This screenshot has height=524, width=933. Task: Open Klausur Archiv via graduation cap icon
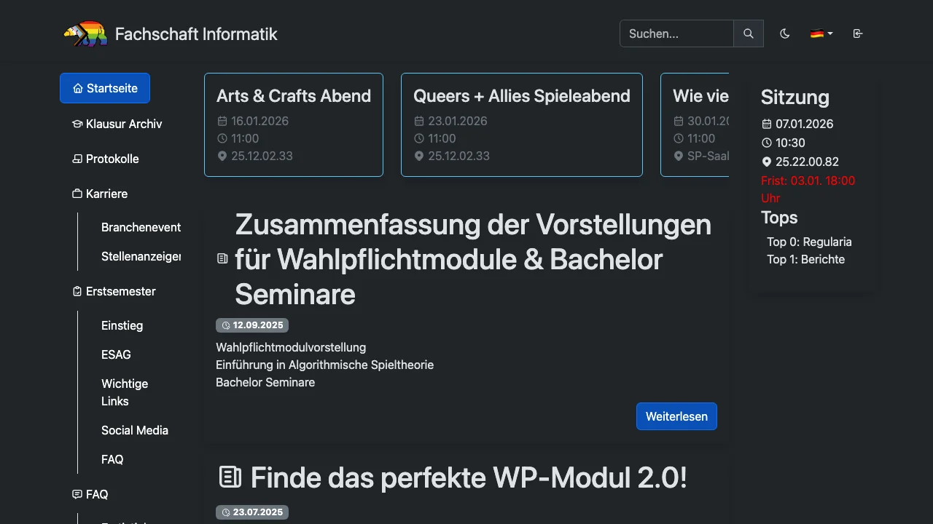pyautogui.click(x=77, y=124)
